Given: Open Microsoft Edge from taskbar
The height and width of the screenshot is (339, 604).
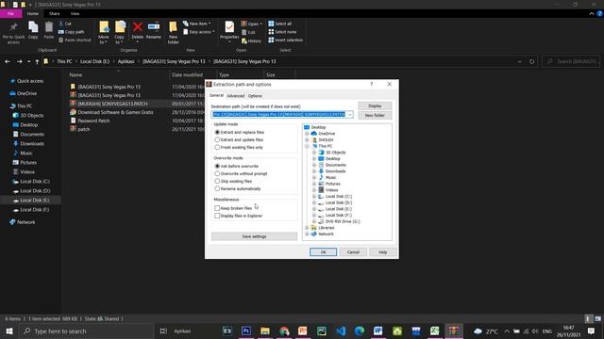Looking at the screenshot, I should pyautogui.click(x=360, y=331).
